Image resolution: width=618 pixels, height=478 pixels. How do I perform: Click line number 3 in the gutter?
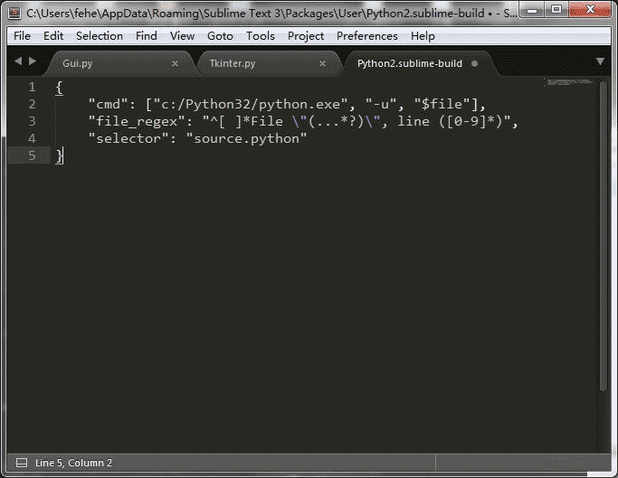(32, 121)
